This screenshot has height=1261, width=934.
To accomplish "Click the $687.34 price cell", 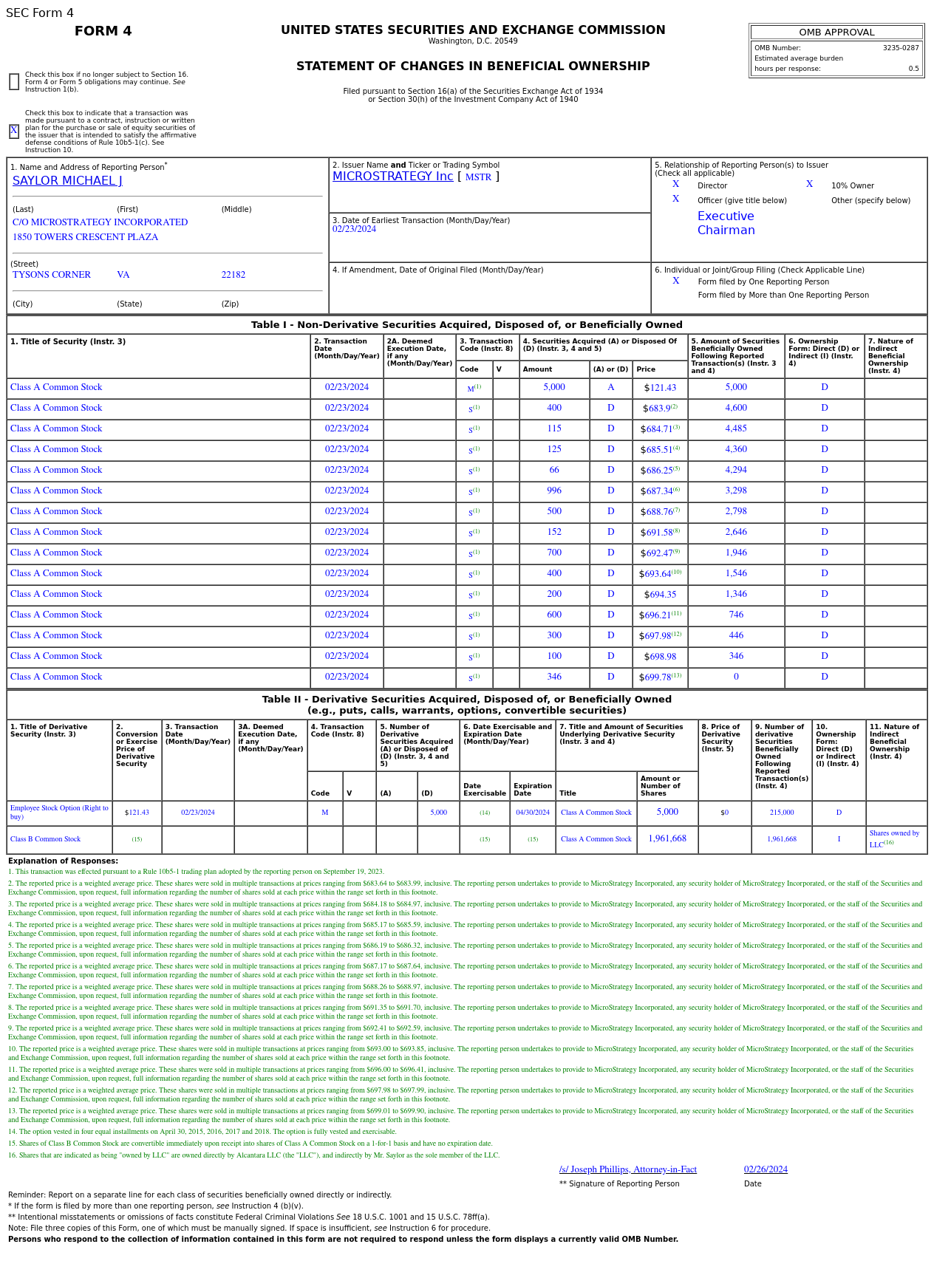I will (660, 491).
